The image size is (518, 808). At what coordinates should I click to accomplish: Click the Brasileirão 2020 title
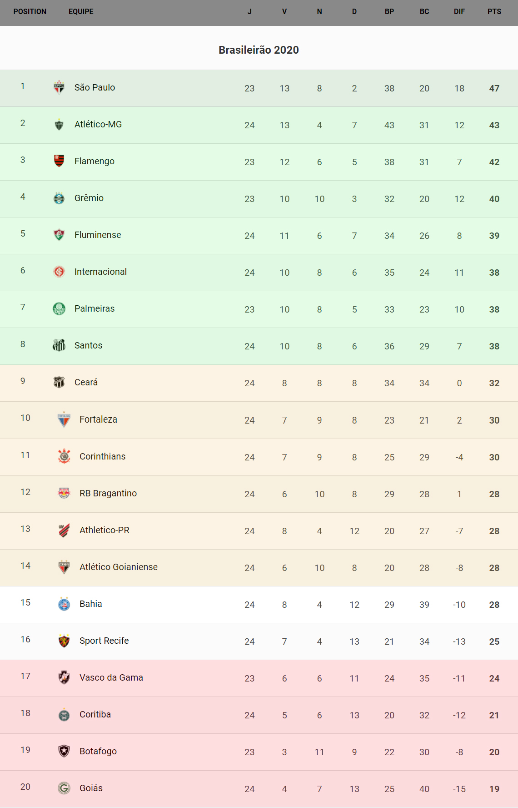(x=259, y=50)
